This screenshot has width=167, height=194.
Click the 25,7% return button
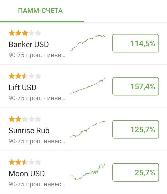pyautogui.click(x=136, y=172)
